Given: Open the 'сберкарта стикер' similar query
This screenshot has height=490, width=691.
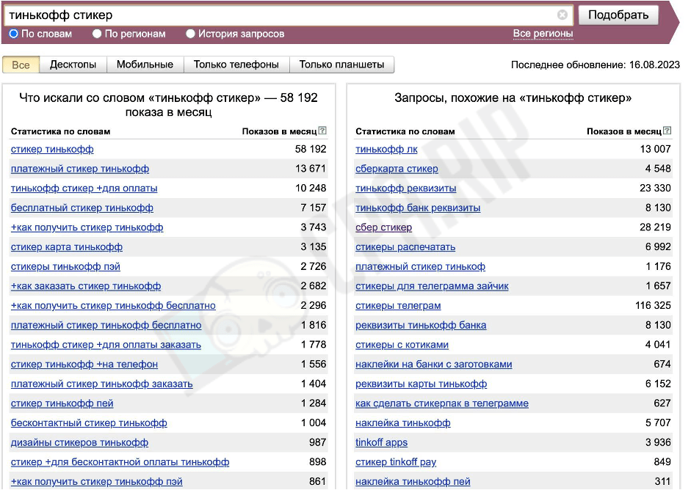Looking at the screenshot, I should (x=397, y=169).
